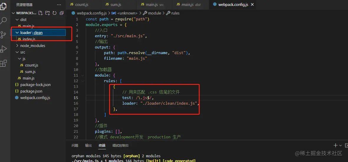Open the new terminal launch profile dropdown
The image size is (348, 162).
[x=340, y=145]
